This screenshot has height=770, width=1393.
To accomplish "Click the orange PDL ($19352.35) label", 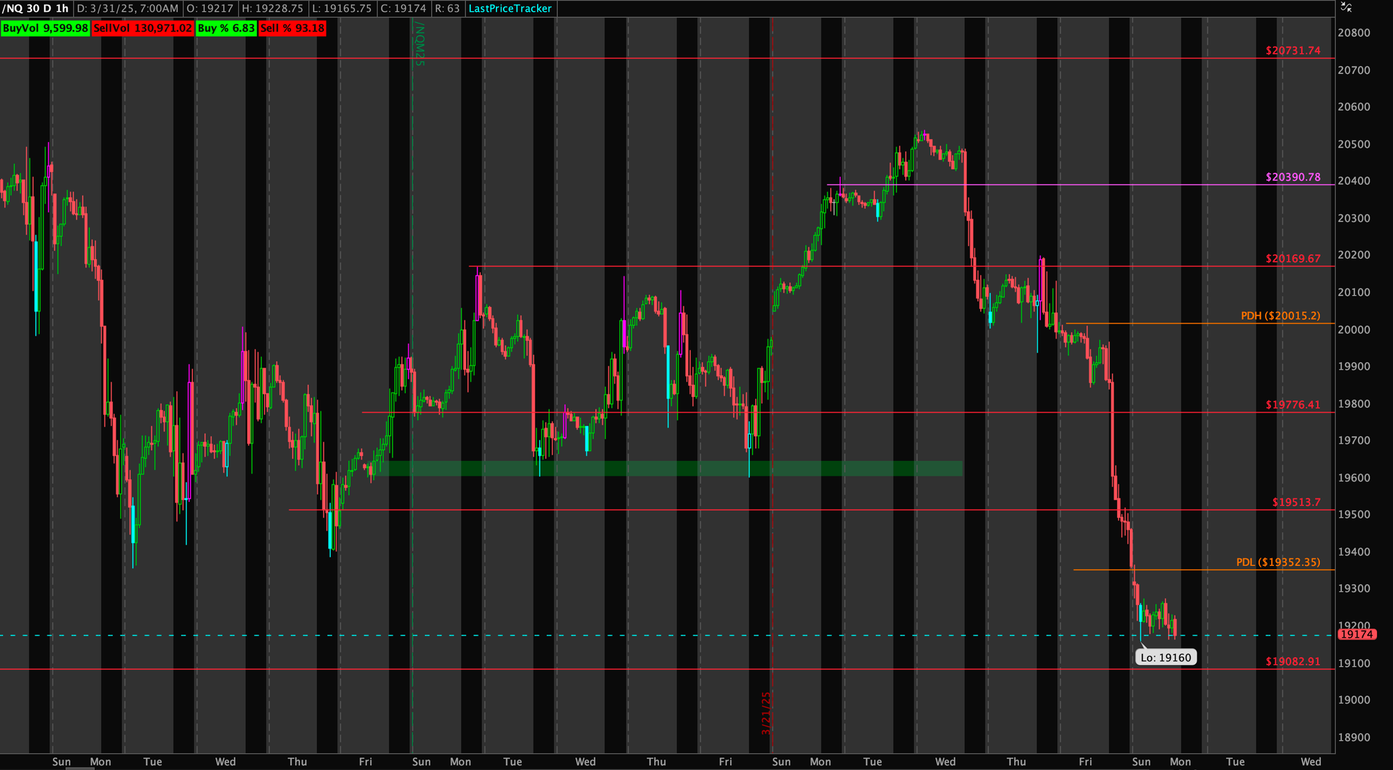I will [x=1277, y=563].
